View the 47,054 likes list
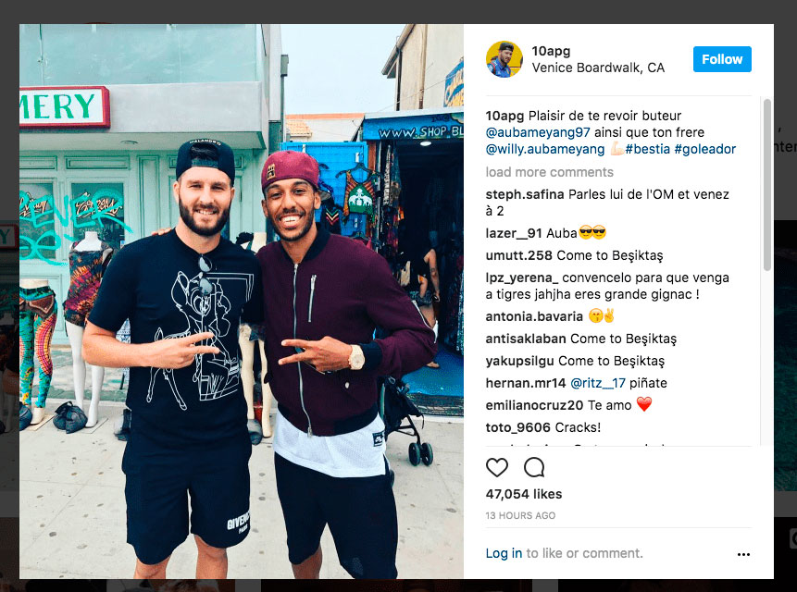Viewport: 797px width, 592px height. coord(524,494)
